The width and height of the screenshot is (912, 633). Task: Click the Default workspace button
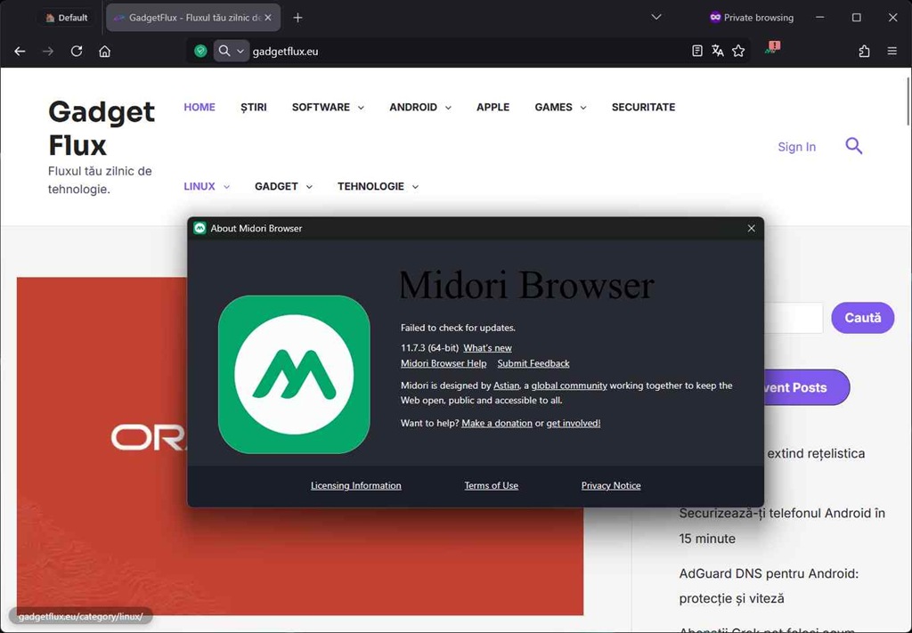click(66, 18)
